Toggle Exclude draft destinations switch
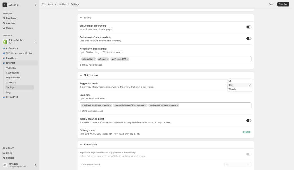The width and height of the screenshot is (294, 170). point(249,27)
